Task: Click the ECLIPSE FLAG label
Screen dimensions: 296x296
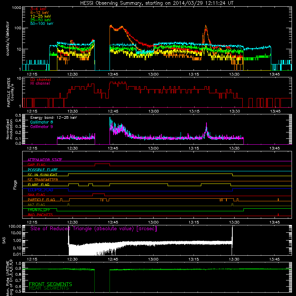Action: pyautogui.click(x=40, y=190)
